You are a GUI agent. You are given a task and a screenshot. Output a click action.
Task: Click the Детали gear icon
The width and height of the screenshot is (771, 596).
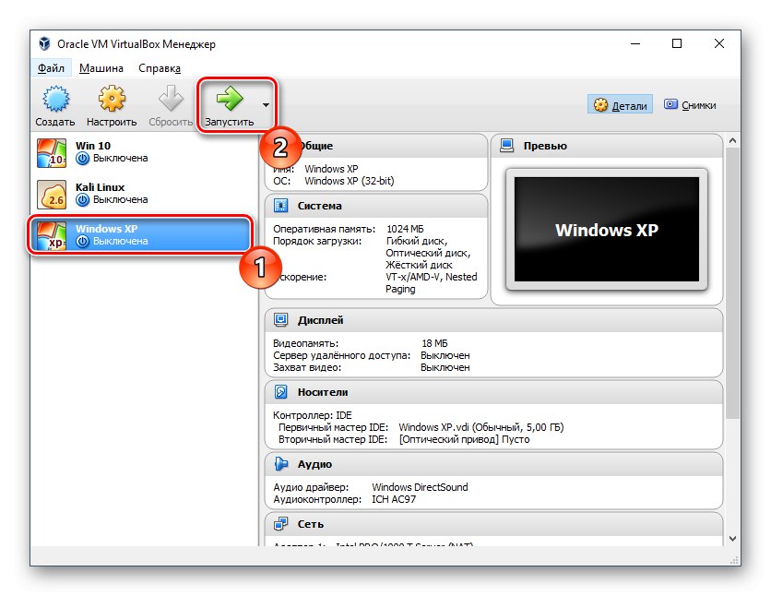pyautogui.click(x=600, y=105)
